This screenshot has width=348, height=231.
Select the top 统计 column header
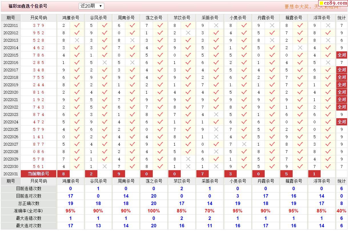[341, 18]
